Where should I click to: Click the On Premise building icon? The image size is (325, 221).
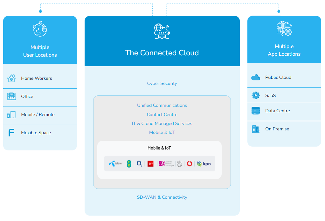[256, 129]
